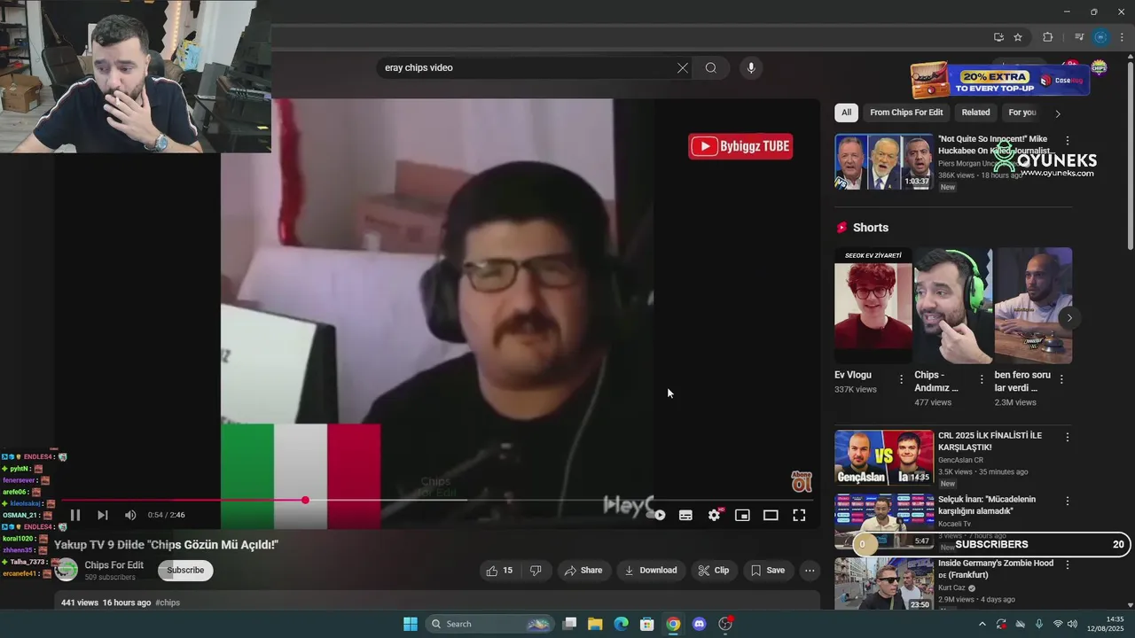The image size is (1135, 638).
Task: Dislike this video
Action: 536,571
